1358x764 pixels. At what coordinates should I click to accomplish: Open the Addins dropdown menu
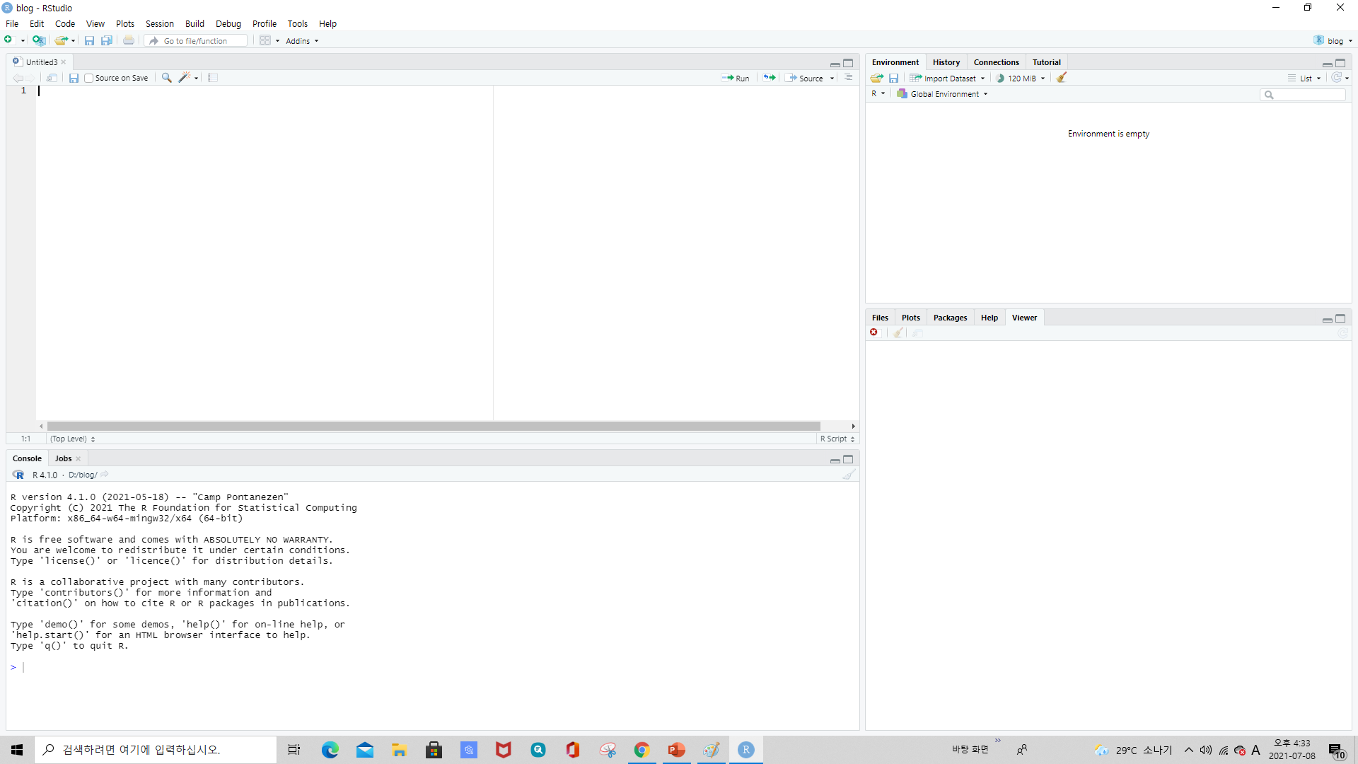coord(302,41)
